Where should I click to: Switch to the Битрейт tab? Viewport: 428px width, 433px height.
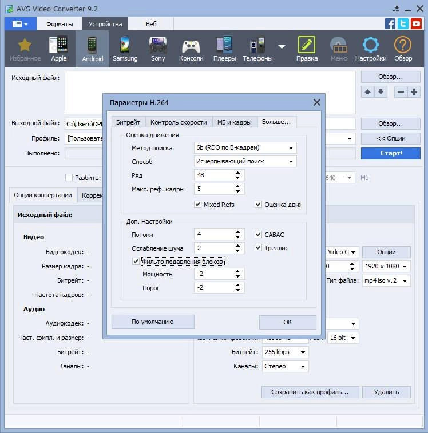tap(128, 122)
